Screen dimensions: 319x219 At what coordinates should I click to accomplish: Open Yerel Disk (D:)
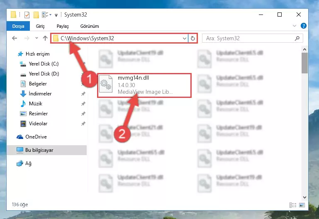39,74
